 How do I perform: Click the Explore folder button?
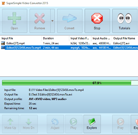(92, 124)
